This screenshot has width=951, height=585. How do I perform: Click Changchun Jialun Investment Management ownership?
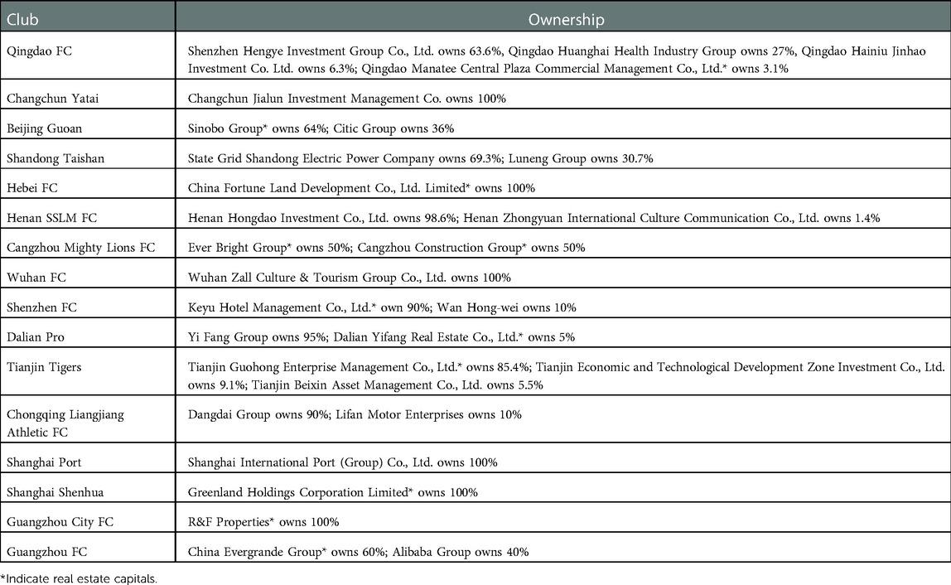(x=346, y=99)
